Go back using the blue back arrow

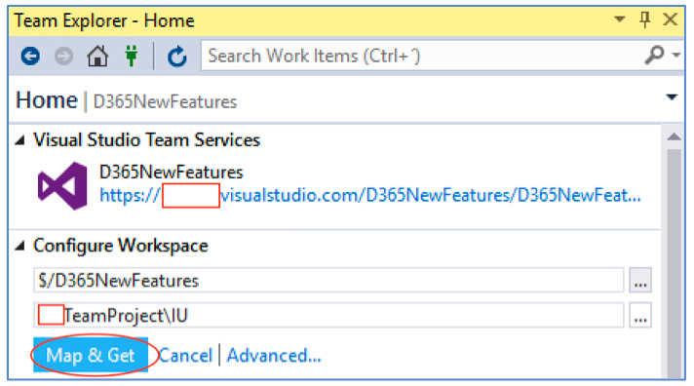pyautogui.click(x=30, y=57)
